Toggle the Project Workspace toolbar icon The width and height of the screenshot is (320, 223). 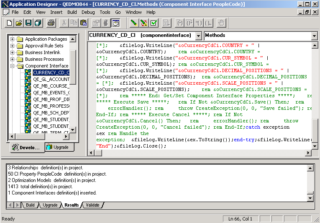[x=106, y=23]
